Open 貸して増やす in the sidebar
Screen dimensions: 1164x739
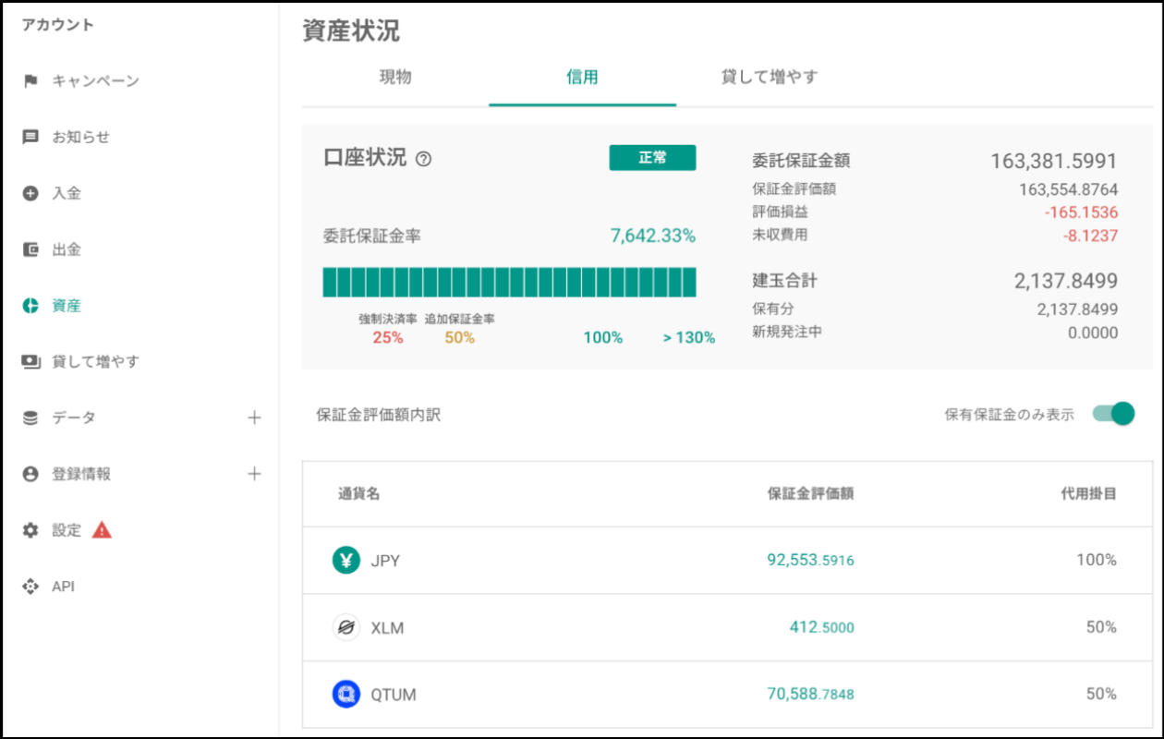tap(95, 361)
